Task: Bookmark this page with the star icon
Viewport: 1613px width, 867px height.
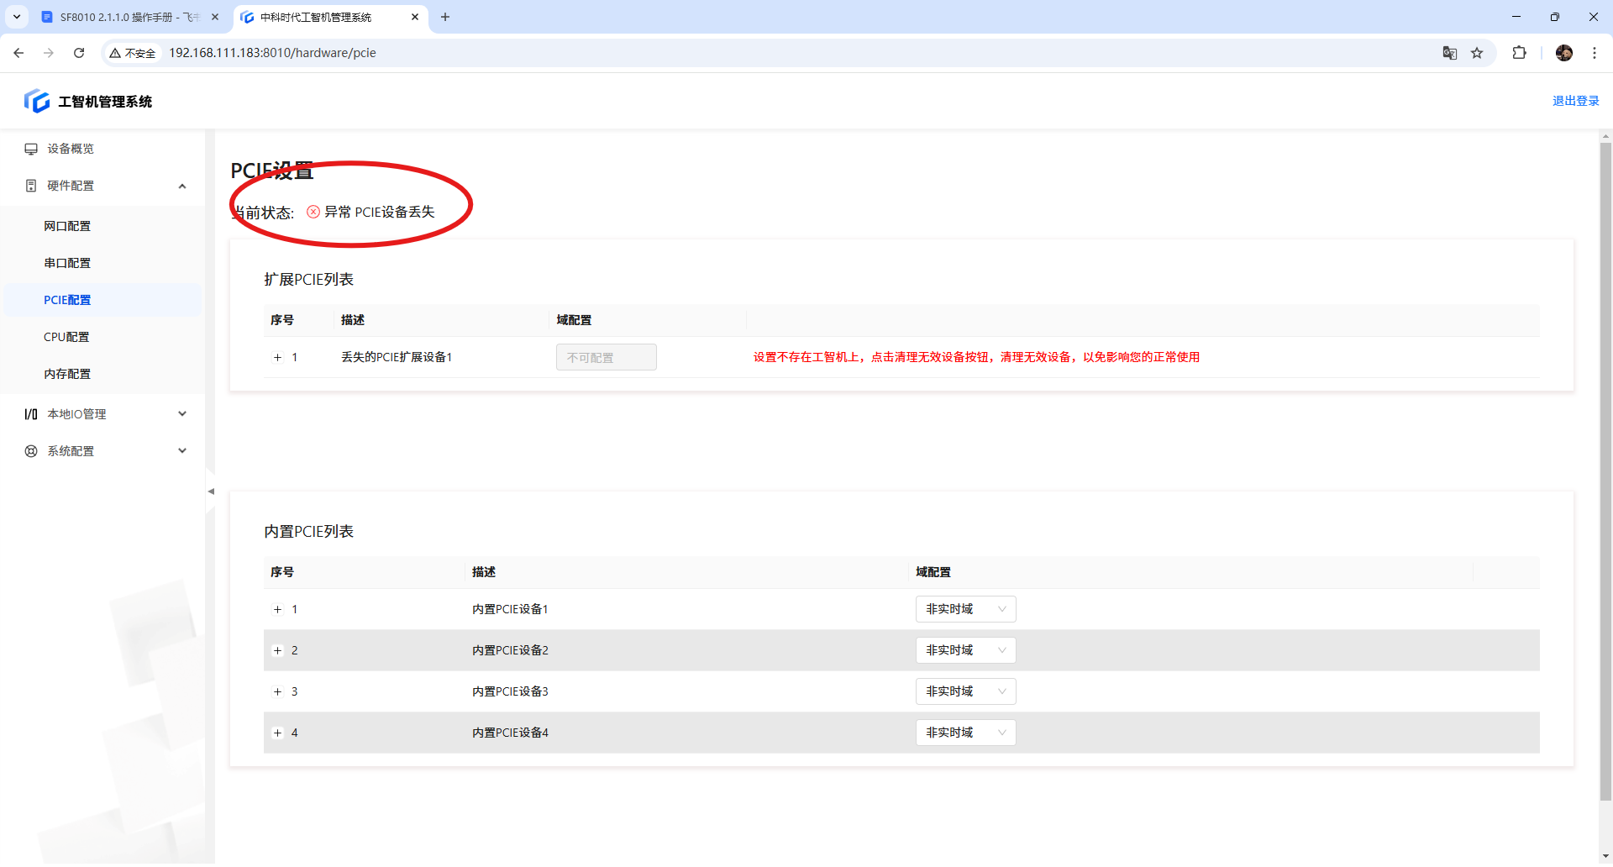Action: point(1477,53)
